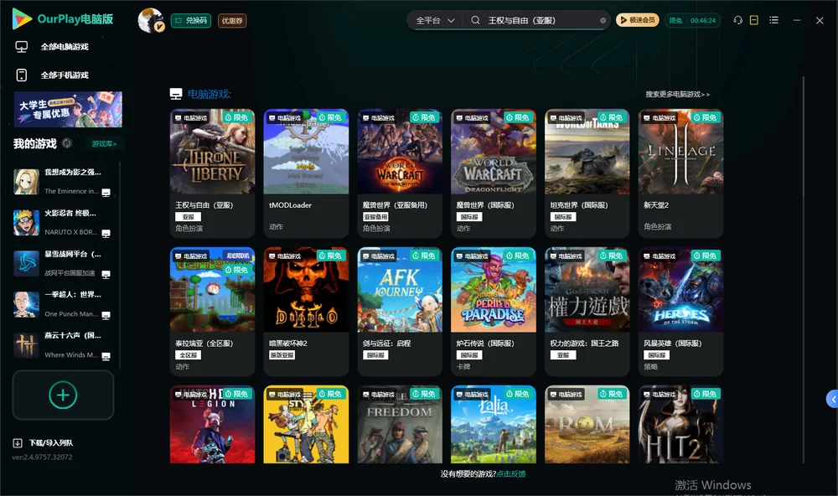Screen dimensions: 838x496
Task: Clear the search box text
Action: tap(603, 21)
